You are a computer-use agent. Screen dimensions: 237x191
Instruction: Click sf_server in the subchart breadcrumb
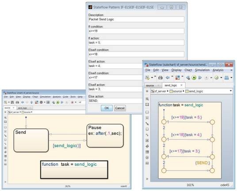(x=159, y=91)
